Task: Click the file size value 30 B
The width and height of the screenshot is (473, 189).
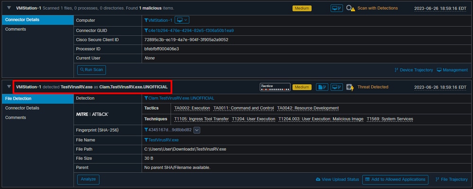Action: point(148,158)
